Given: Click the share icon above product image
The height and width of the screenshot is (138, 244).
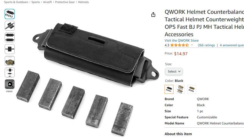Looking at the screenshot, I should (x=153, y=15).
